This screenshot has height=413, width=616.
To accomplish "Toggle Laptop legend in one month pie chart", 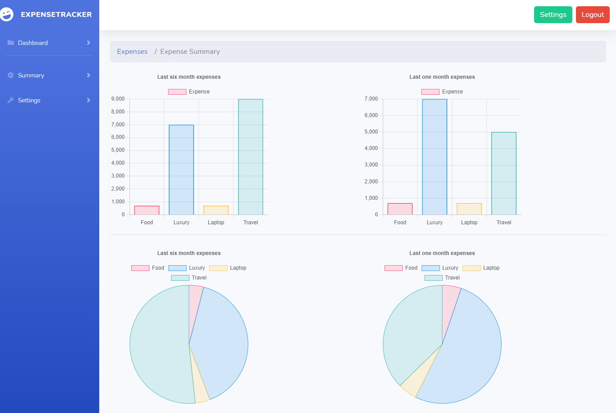I will click(481, 268).
